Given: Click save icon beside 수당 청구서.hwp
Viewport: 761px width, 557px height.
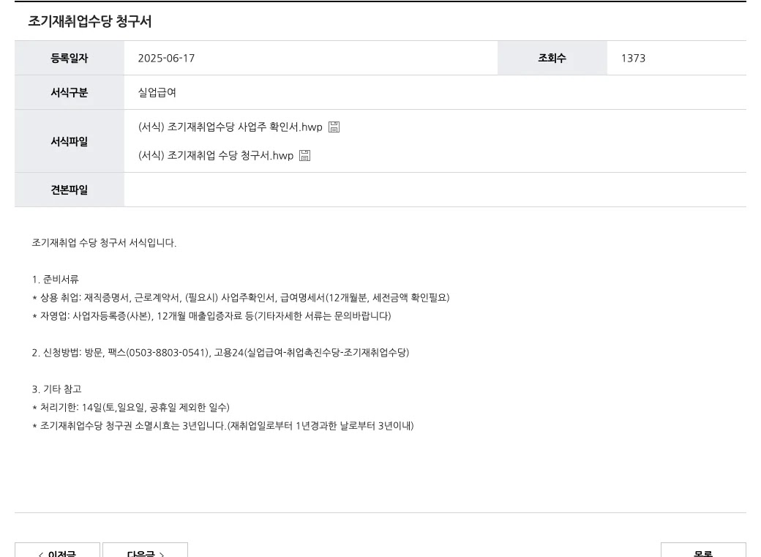Looking at the screenshot, I should click(x=305, y=155).
